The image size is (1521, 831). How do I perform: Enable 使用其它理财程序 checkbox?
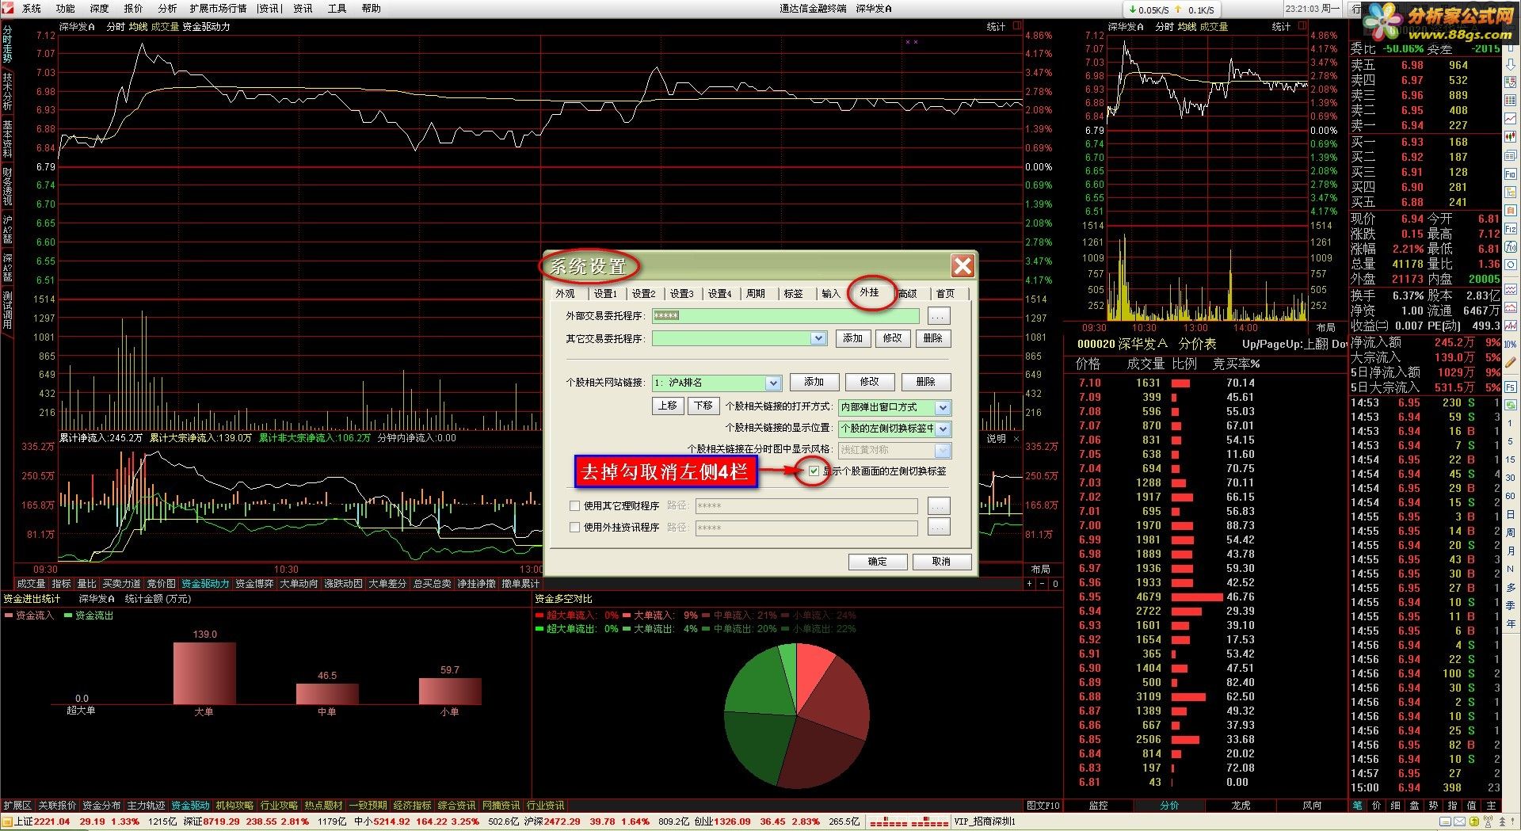[x=575, y=505]
